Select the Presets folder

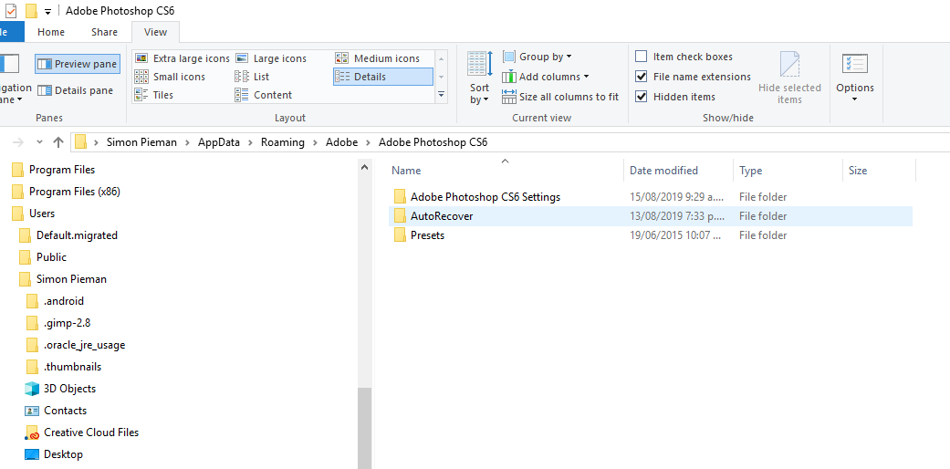coord(427,235)
